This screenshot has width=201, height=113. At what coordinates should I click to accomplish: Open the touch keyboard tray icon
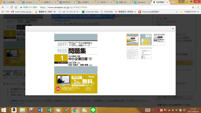click(x=148, y=110)
